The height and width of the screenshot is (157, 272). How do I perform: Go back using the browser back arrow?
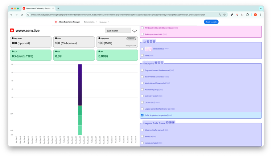pyautogui.click(x=11, y=15)
